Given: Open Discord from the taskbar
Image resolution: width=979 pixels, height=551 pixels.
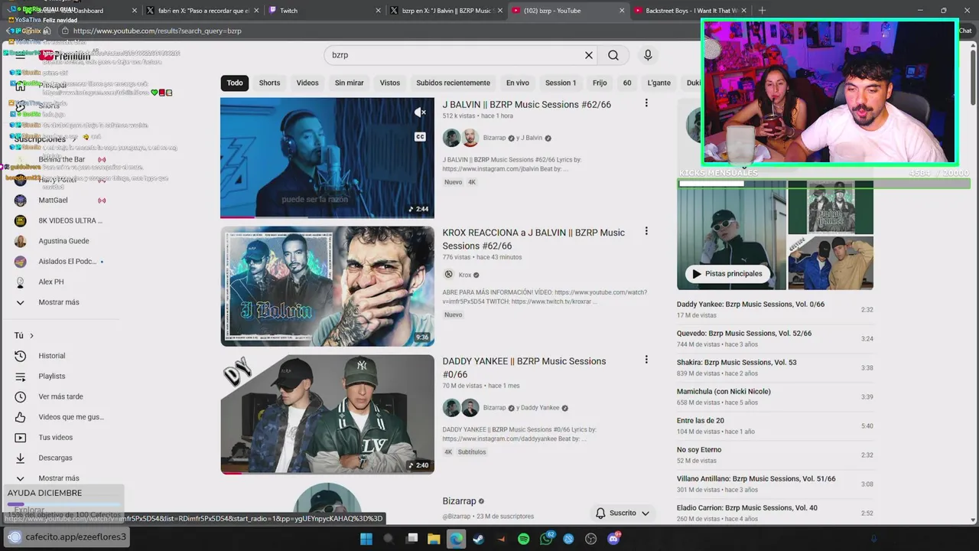Looking at the screenshot, I should coord(613,539).
